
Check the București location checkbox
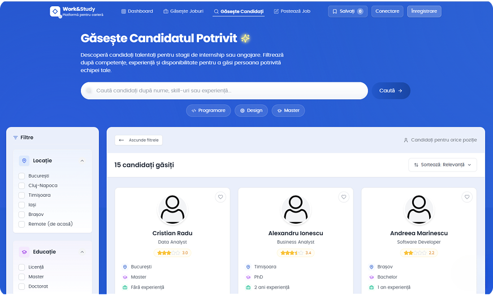tap(21, 176)
